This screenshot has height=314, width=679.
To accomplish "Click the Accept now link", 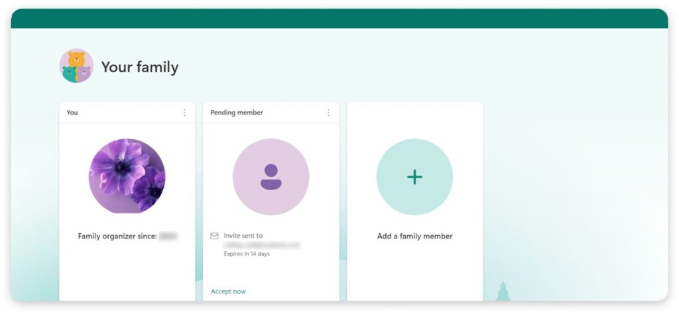I will [x=228, y=291].
